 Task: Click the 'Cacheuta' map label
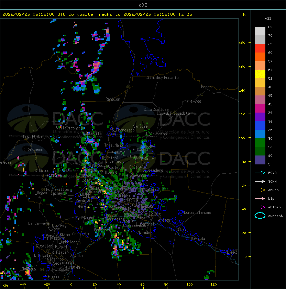pos(59,193)
